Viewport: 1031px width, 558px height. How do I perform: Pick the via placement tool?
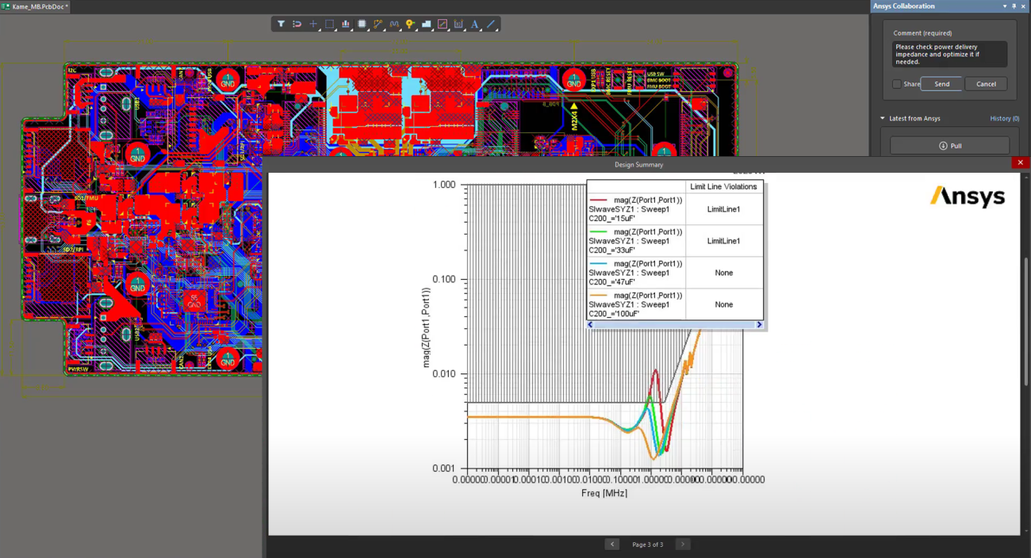(x=410, y=25)
